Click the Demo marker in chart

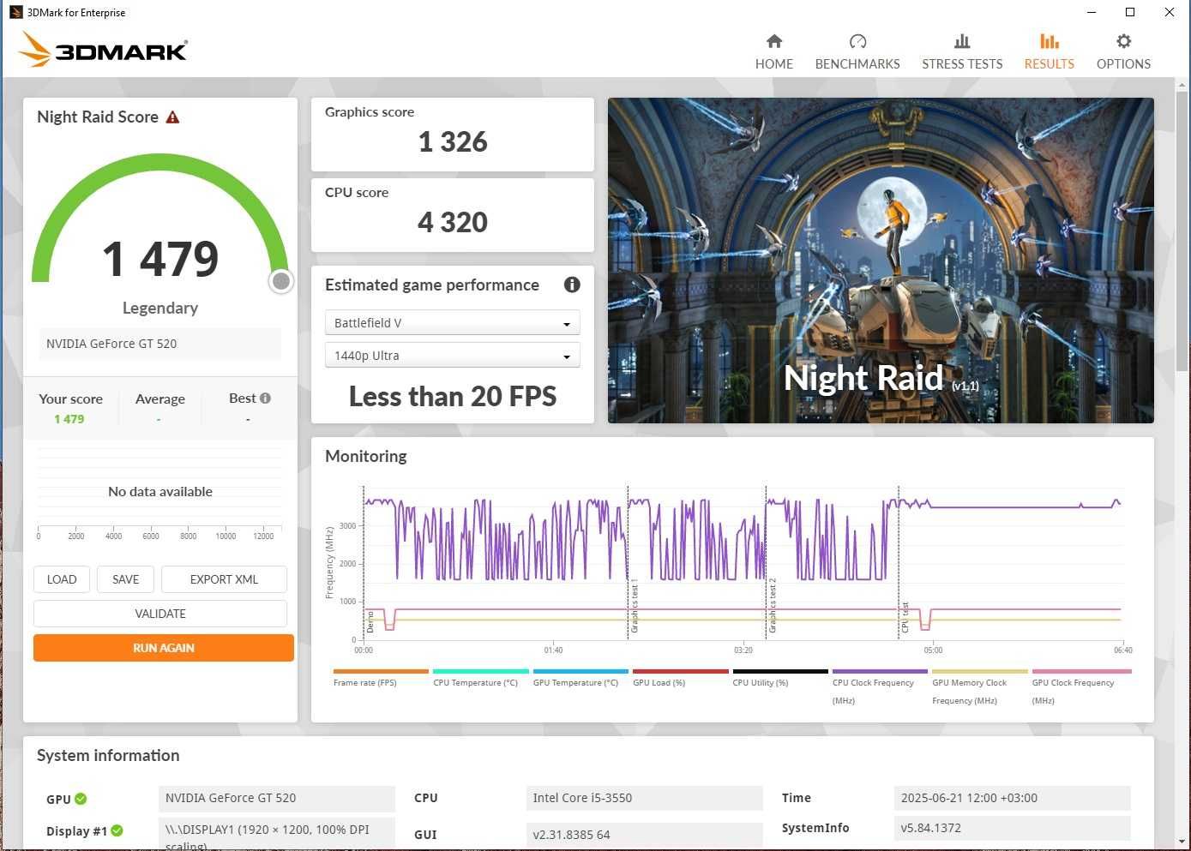[x=370, y=622]
